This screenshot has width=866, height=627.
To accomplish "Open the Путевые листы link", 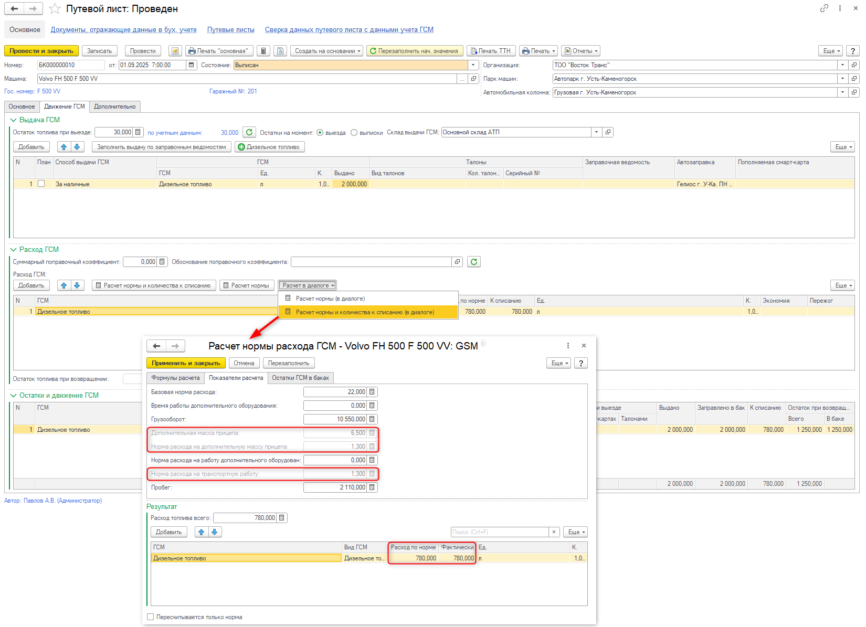I will coord(230,30).
